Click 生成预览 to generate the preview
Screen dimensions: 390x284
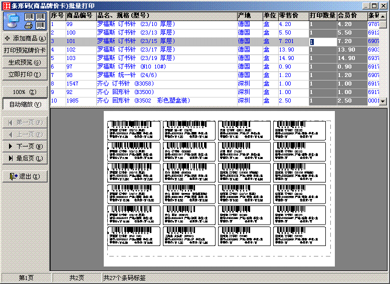(25, 62)
